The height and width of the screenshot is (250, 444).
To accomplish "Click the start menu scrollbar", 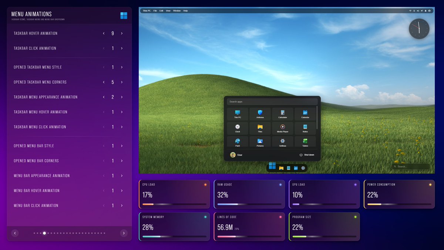I will pyautogui.click(x=317, y=117).
